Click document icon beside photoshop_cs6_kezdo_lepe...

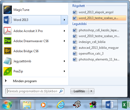75,30
